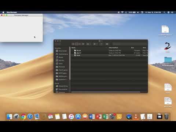Viewport: 176px width, 132px height.
Task: Open Calendar app in the Dock
Action: 51,117
